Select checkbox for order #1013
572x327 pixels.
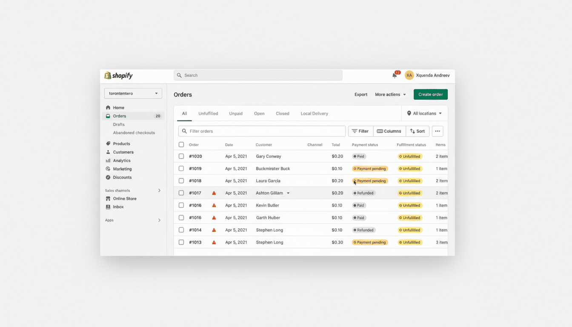coord(181,242)
